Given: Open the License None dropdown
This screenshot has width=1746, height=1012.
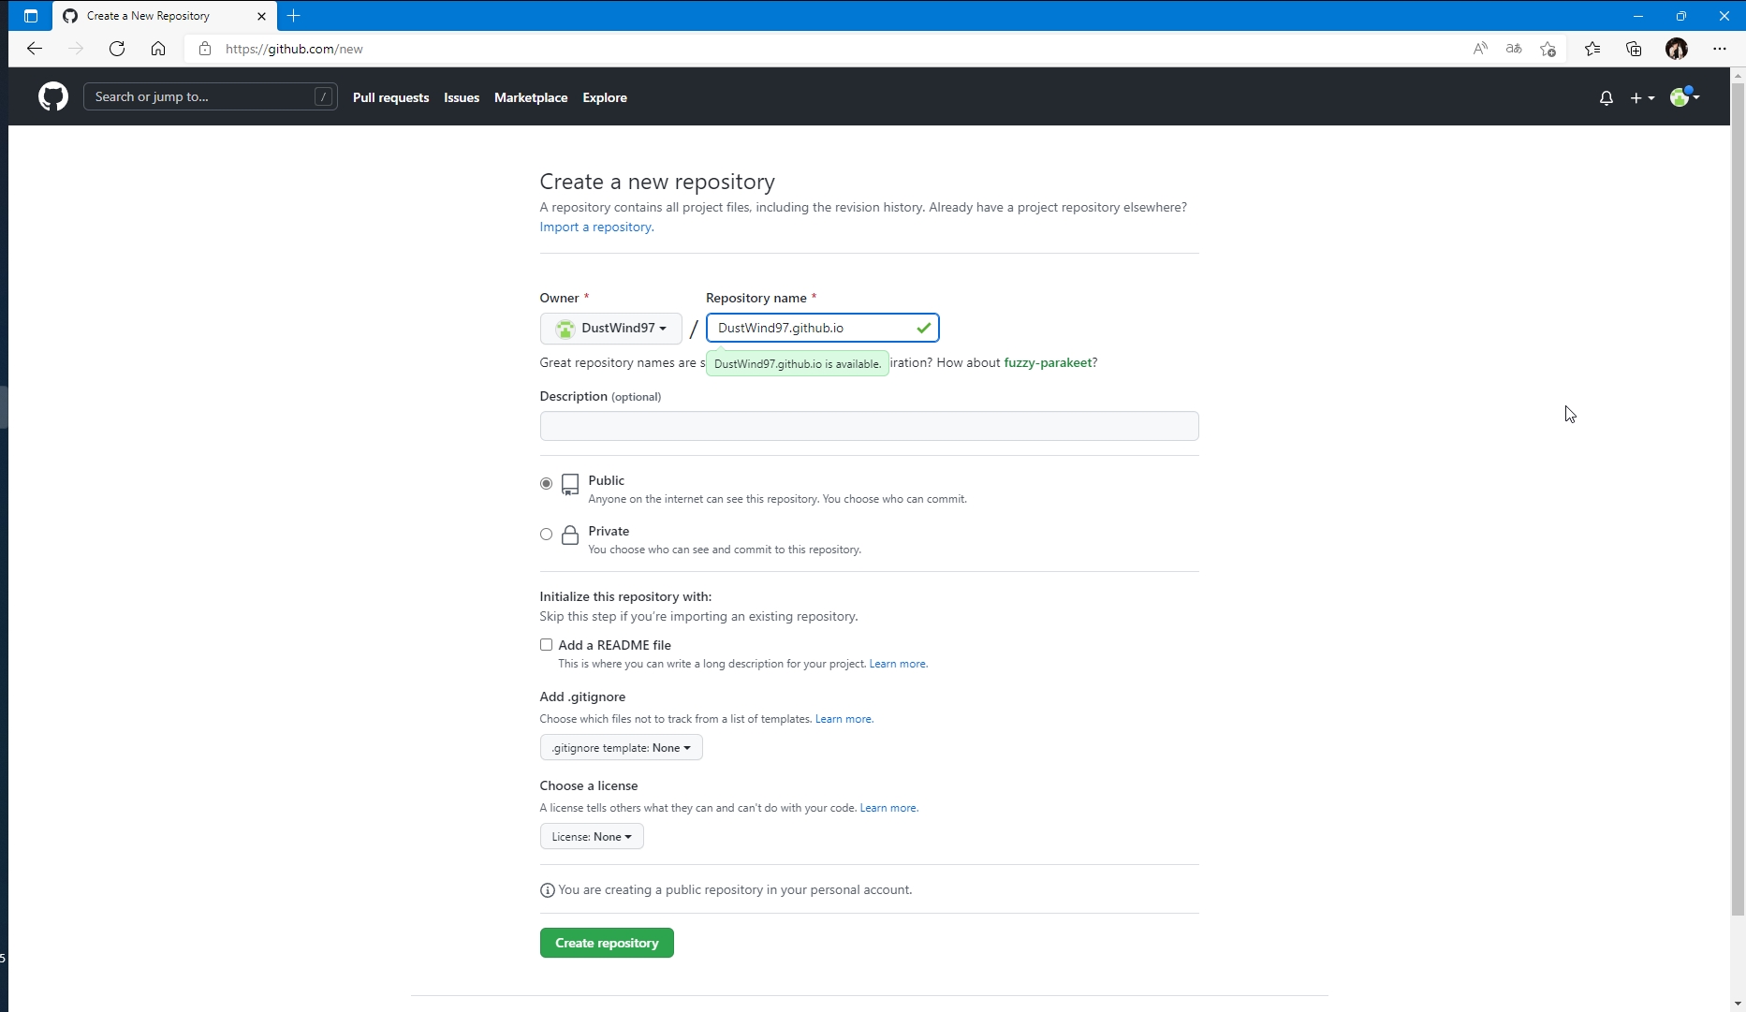Looking at the screenshot, I should click(x=592, y=836).
